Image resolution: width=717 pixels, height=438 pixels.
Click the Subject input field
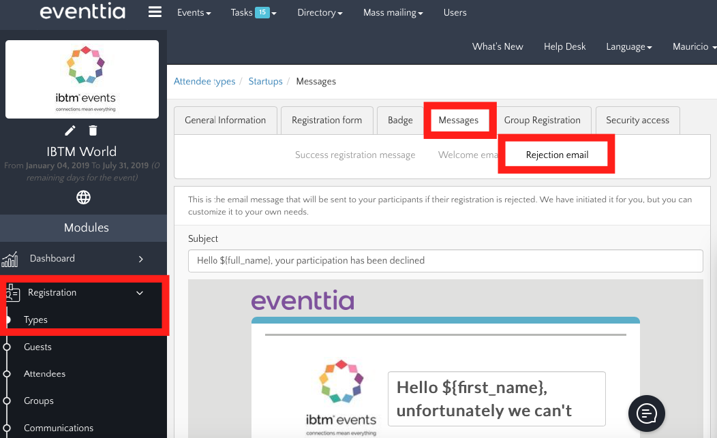(445, 260)
